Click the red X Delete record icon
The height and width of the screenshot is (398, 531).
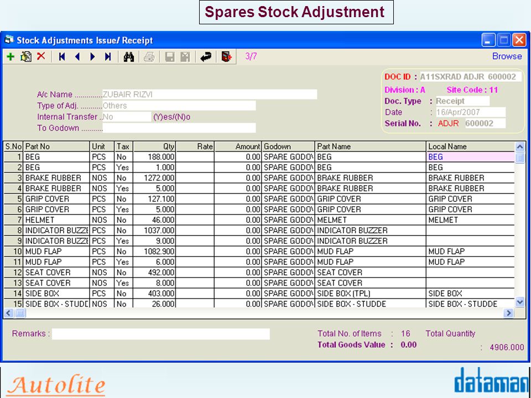coord(41,56)
